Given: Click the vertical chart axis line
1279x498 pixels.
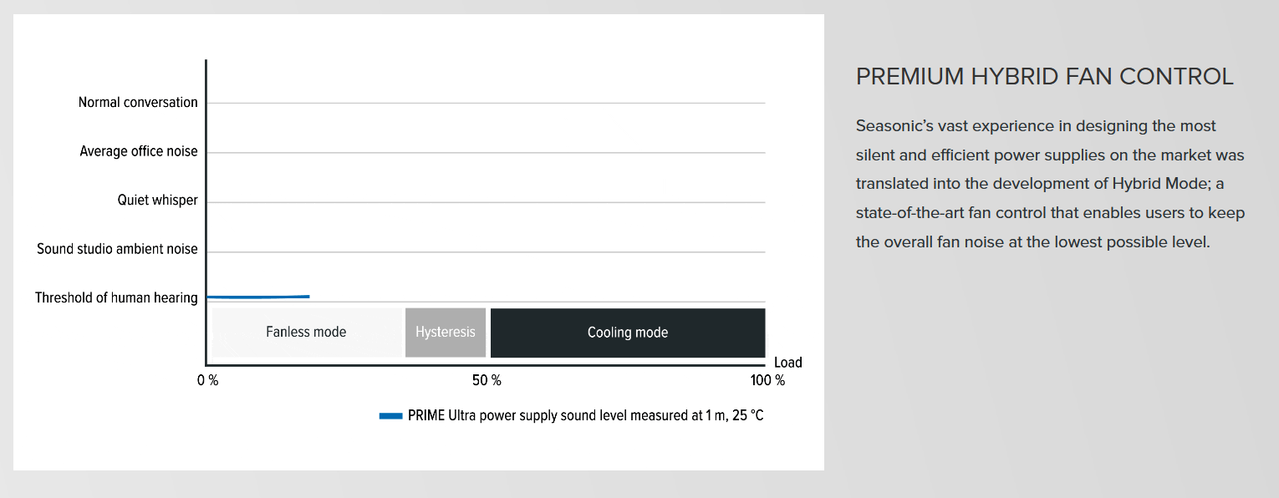Looking at the screenshot, I should tap(206, 212).
